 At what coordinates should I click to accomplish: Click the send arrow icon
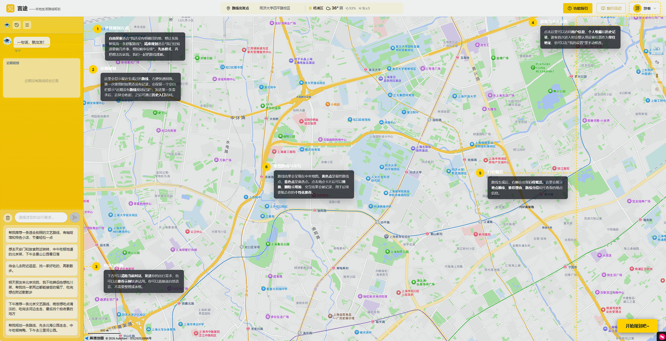(75, 217)
